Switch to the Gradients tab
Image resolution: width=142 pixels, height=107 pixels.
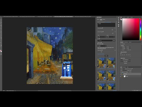[128, 17]
